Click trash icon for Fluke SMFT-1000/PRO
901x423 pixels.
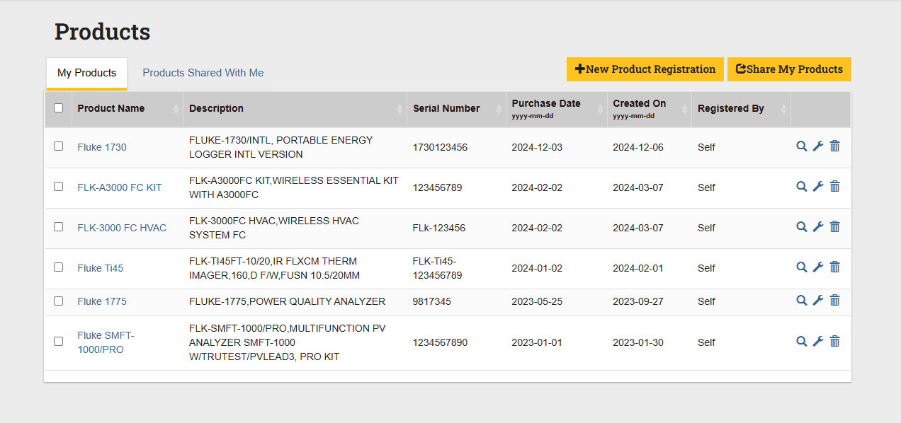[834, 342]
